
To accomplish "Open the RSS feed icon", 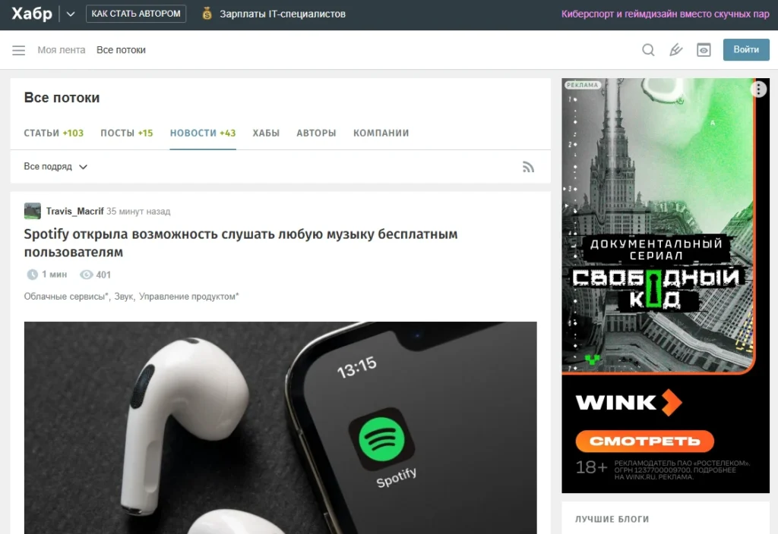I will click(x=528, y=167).
